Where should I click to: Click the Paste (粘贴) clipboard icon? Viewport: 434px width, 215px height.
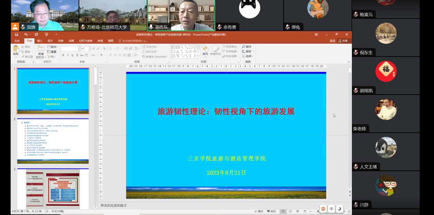point(16,50)
